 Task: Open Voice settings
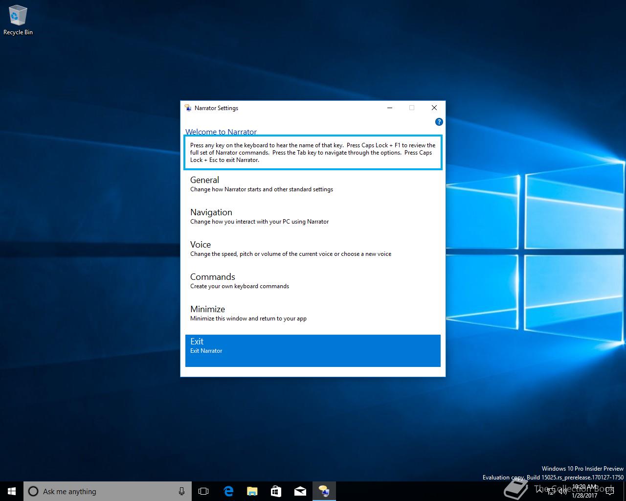click(x=313, y=254)
